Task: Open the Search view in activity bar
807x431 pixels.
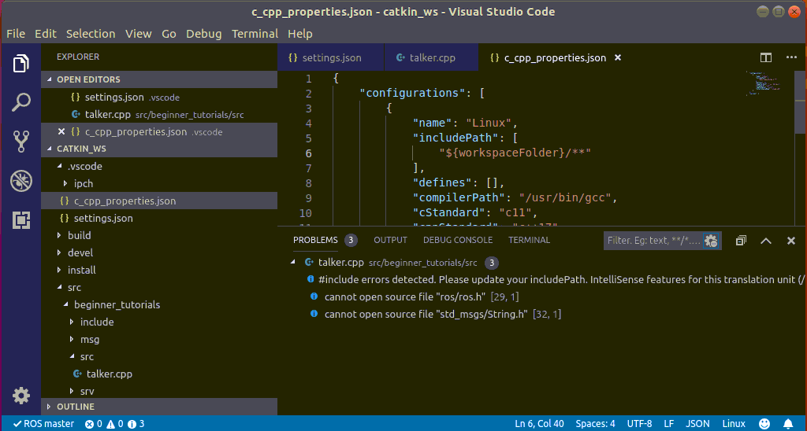Action: click(21, 102)
